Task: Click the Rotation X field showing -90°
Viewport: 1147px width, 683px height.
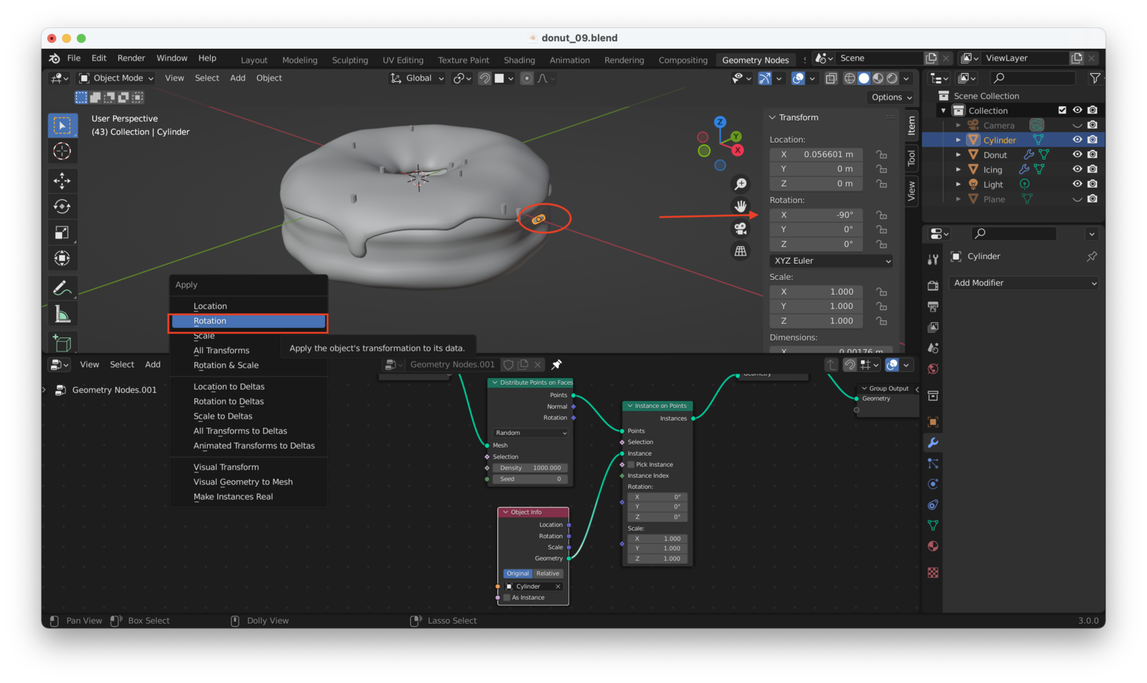Action: pos(816,215)
